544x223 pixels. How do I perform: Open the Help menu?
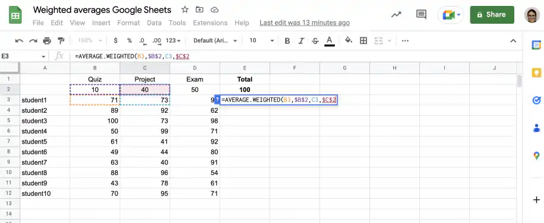(x=242, y=23)
